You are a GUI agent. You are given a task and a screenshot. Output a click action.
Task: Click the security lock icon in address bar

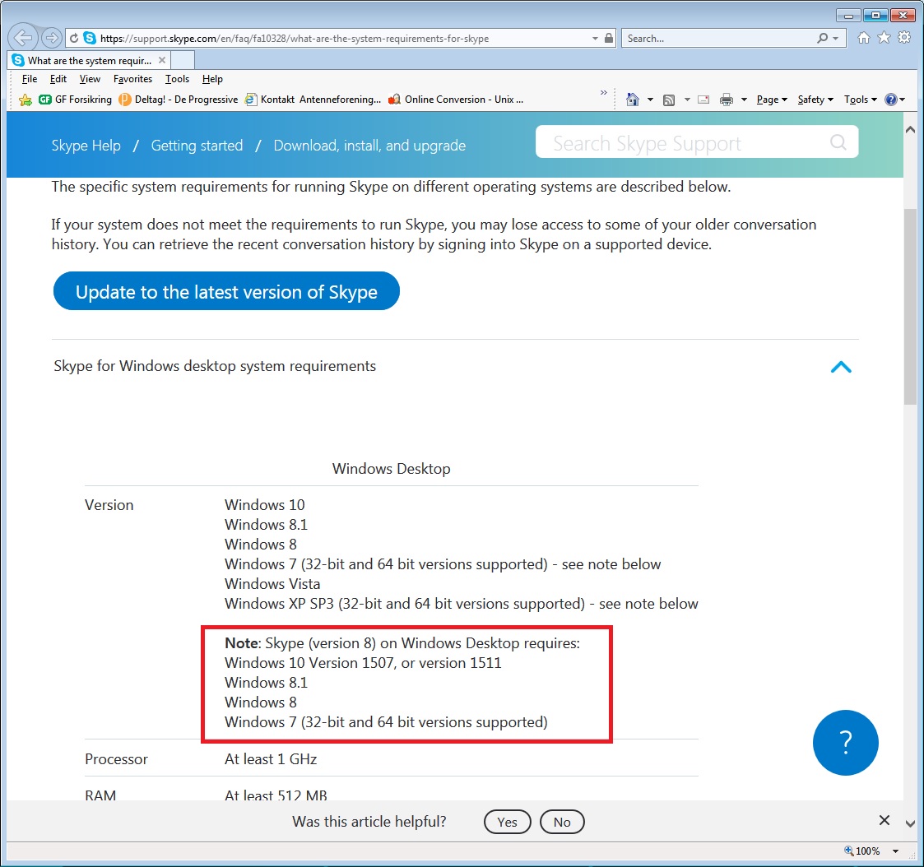609,39
